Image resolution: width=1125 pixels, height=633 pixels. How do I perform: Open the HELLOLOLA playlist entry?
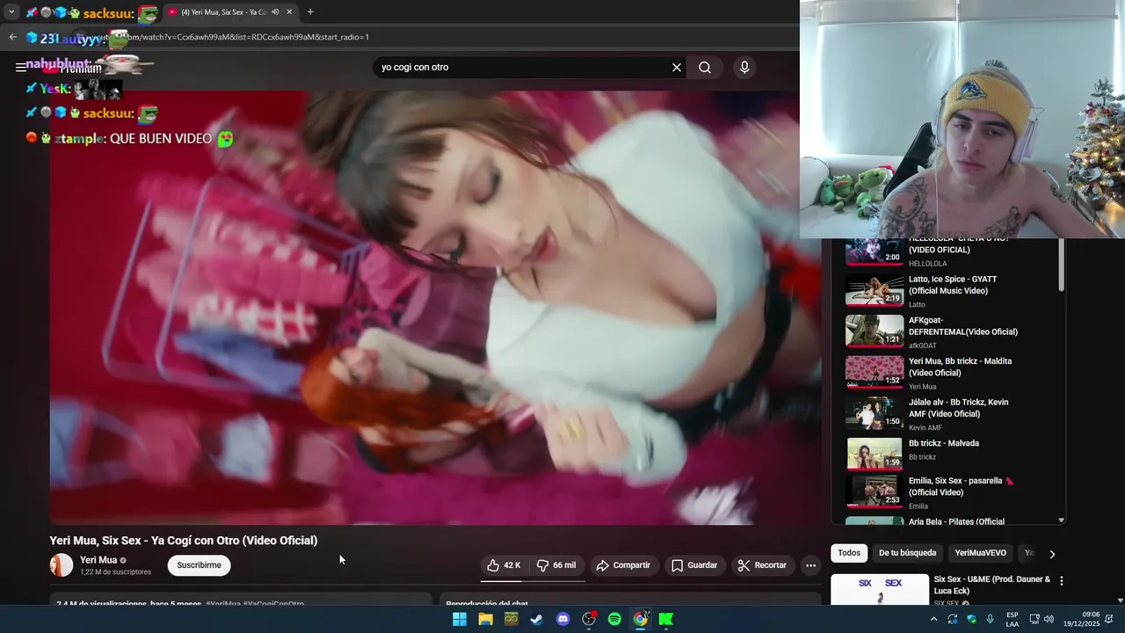[x=949, y=253]
